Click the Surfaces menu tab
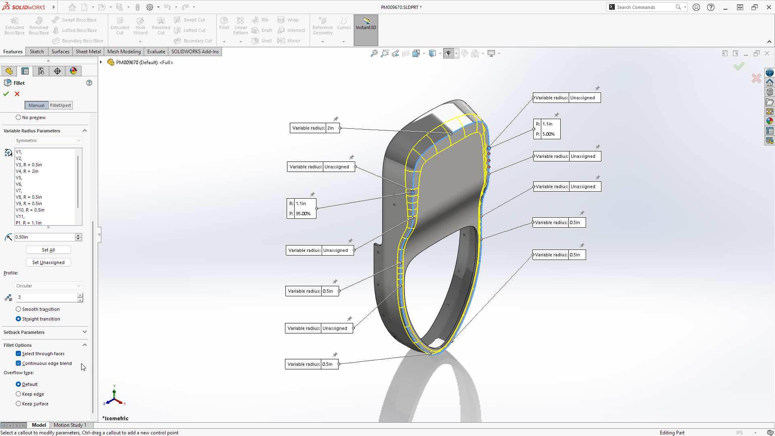 click(x=60, y=51)
